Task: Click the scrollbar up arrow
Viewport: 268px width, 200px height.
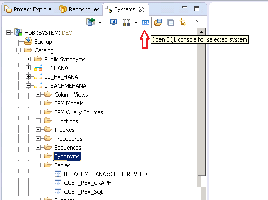Action: 201,32
